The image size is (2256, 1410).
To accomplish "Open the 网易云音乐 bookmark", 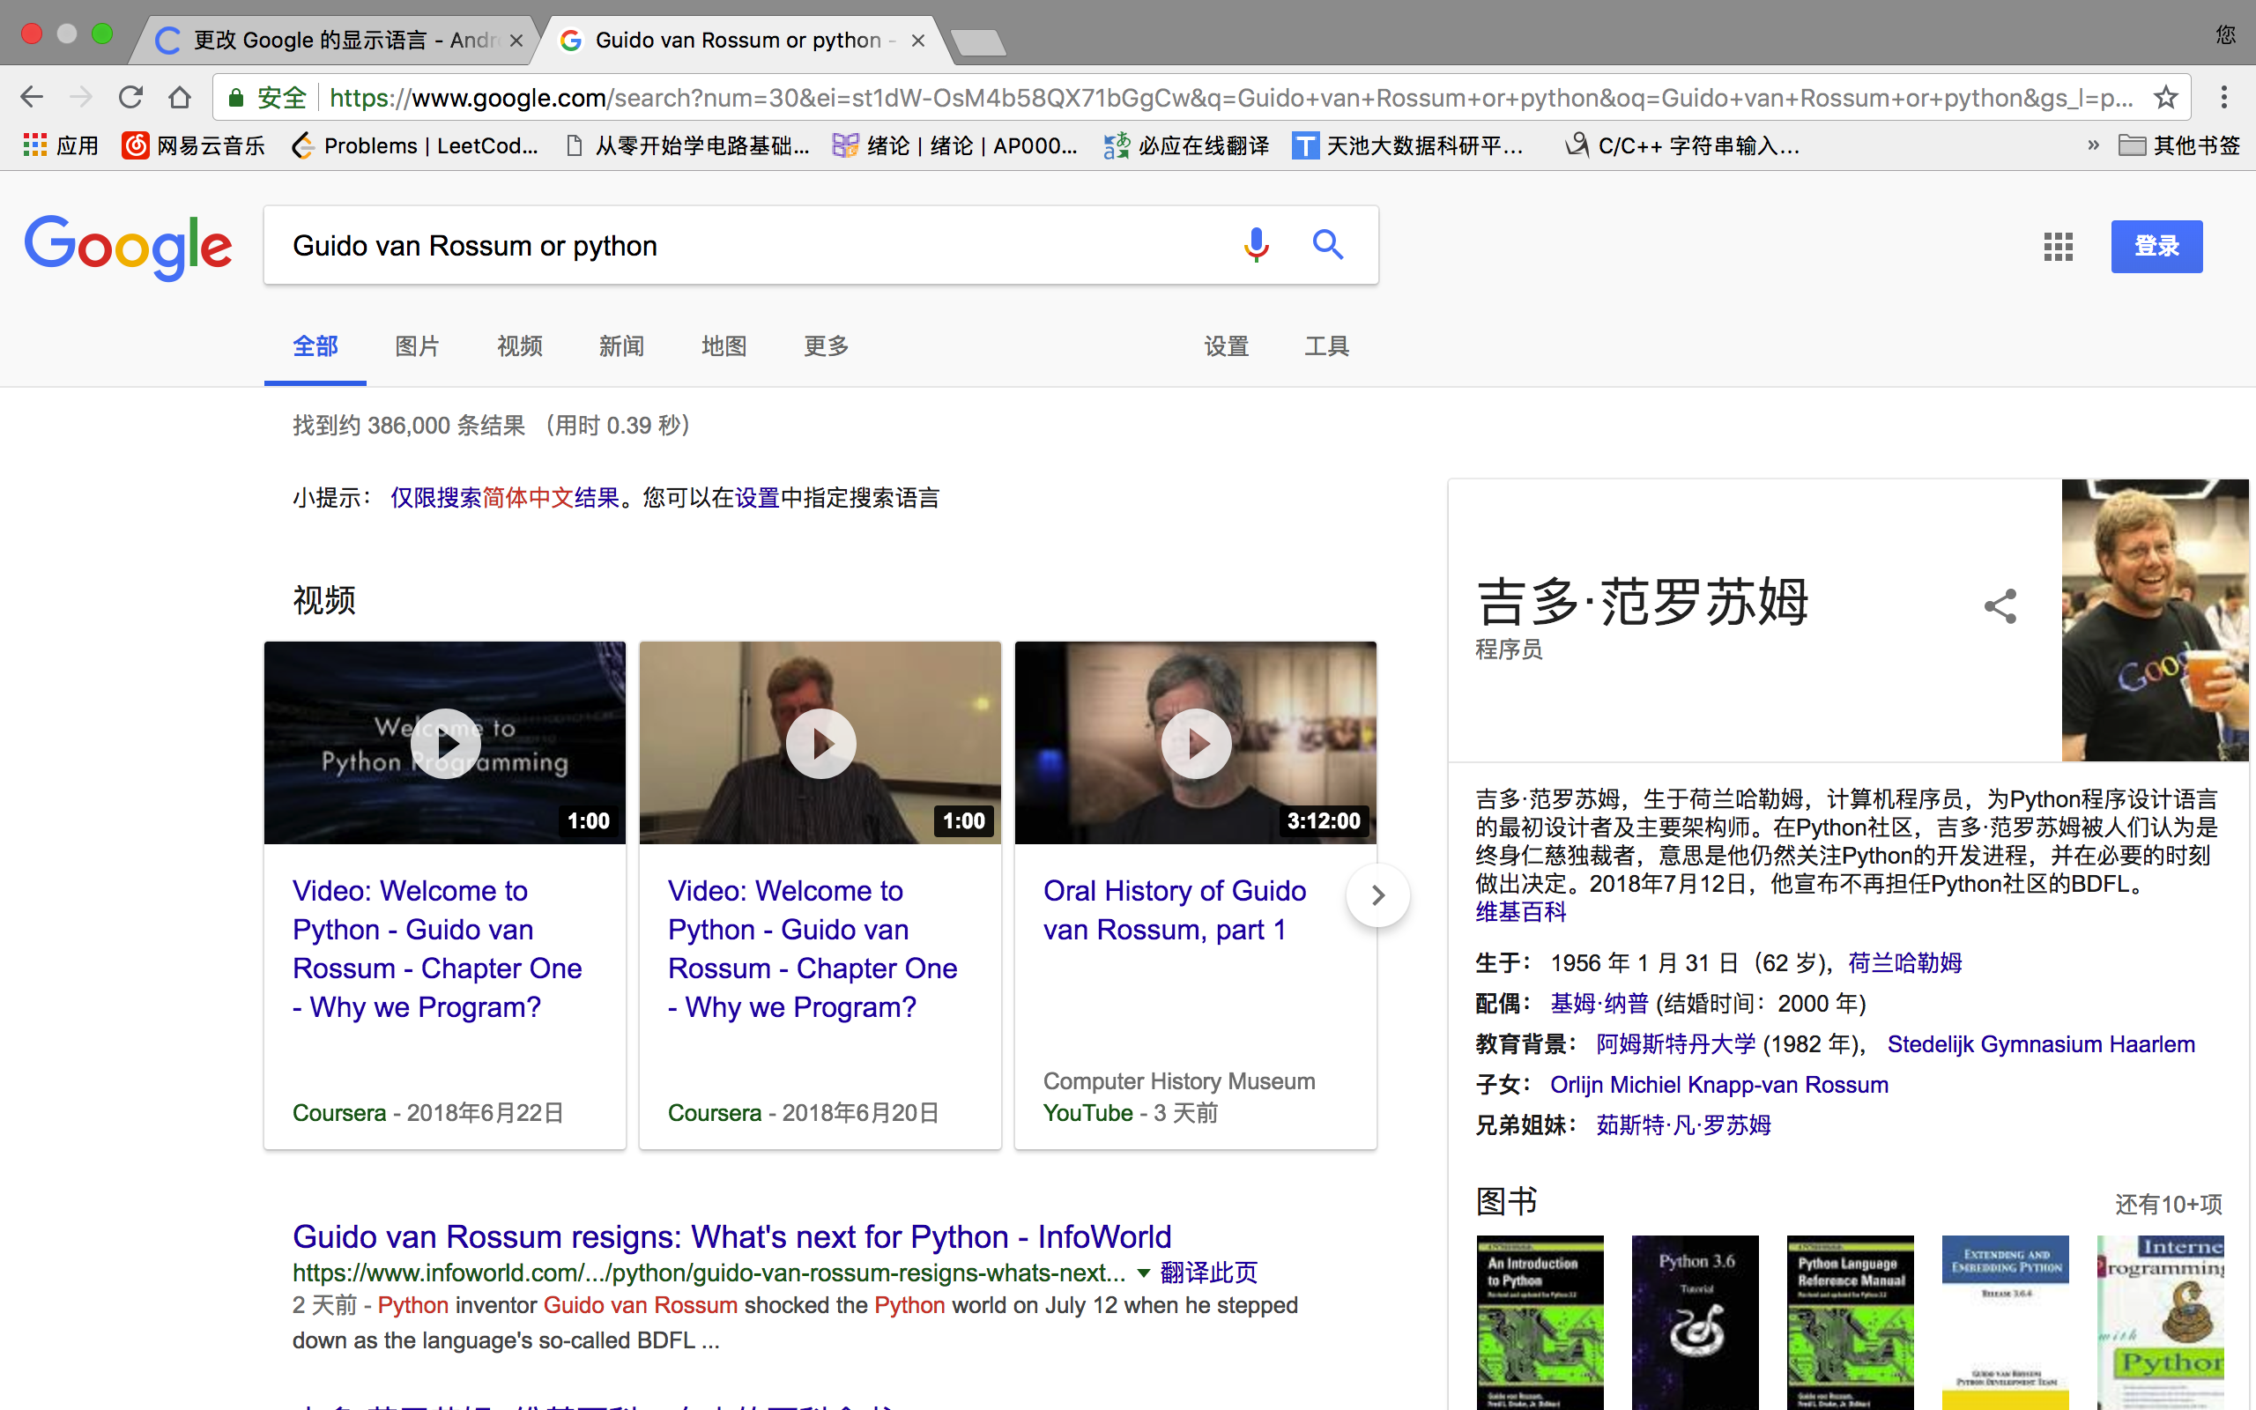I will point(194,145).
